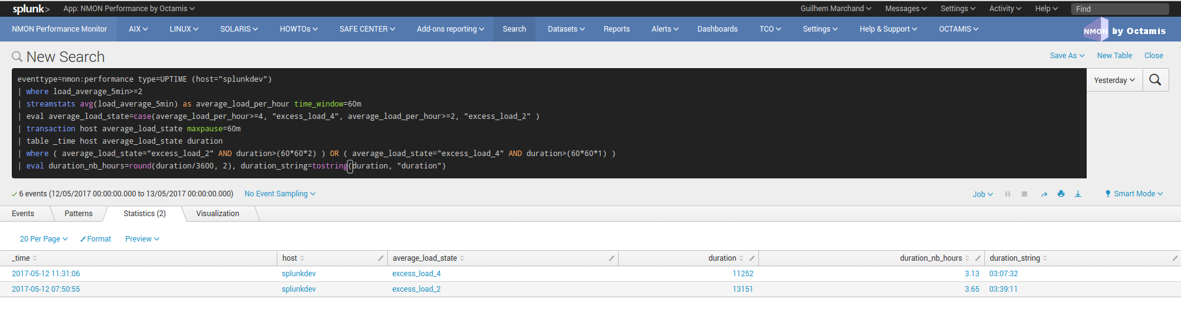The height and width of the screenshot is (327, 1181).
Task: Open No Event Sampling dropdown
Action: click(280, 194)
